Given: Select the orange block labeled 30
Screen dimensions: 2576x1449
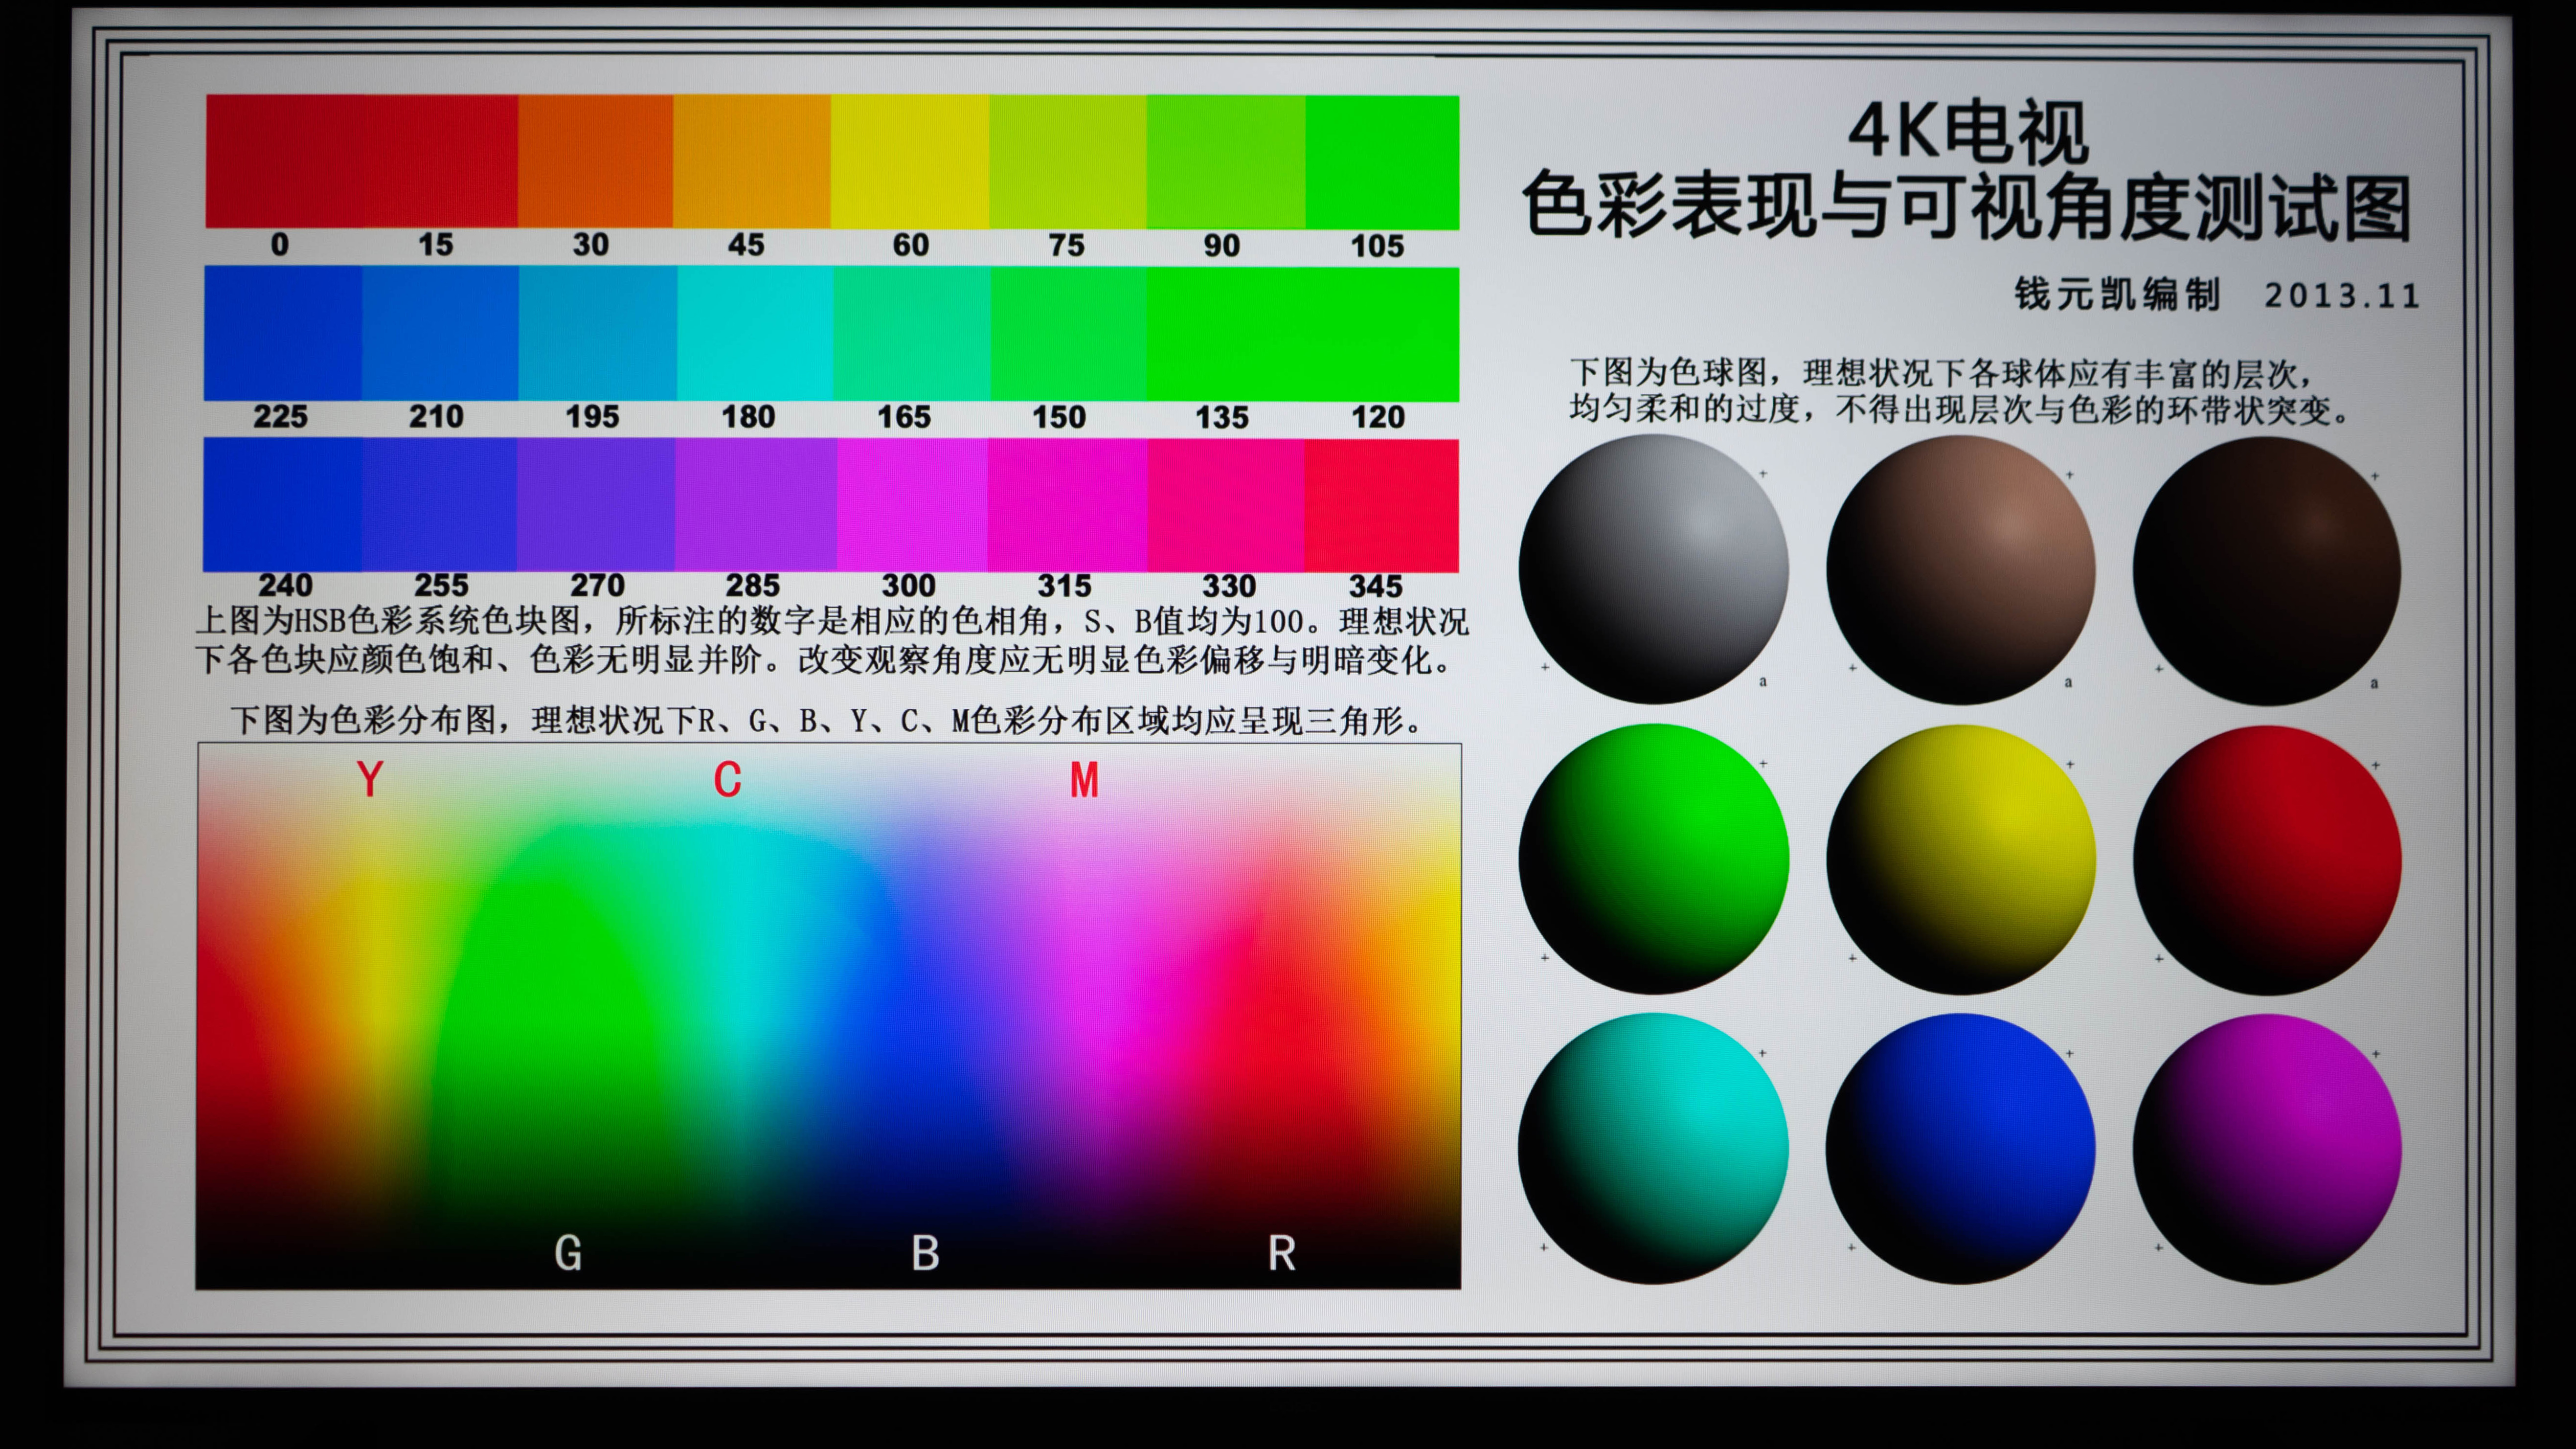Looking at the screenshot, I should click(x=596, y=161).
